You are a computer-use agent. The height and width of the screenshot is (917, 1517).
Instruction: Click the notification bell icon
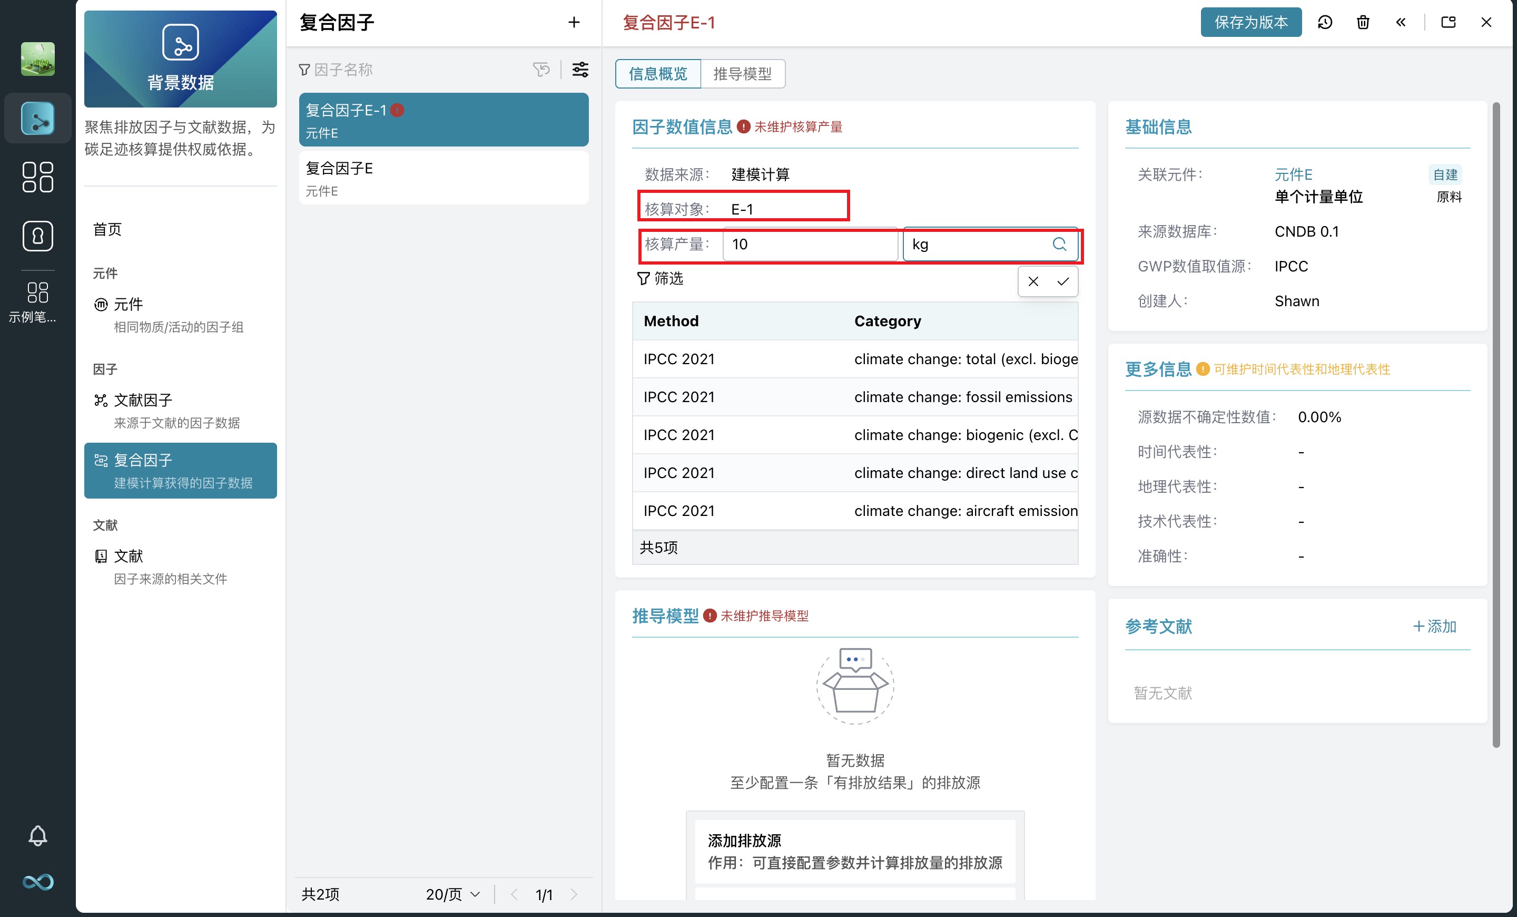37,835
